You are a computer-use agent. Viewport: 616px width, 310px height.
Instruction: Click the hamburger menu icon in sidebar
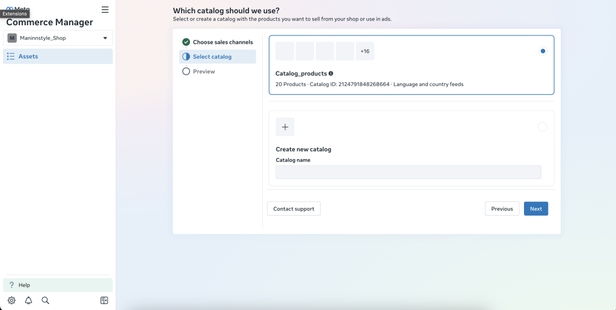(x=105, y=10)
